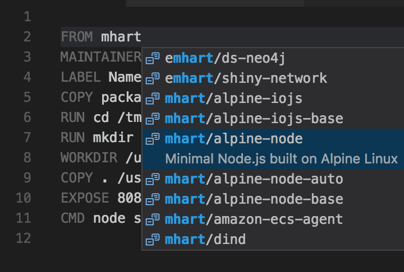Click the icon beside mhart/alpine-node-base
The height and width of the screenshot is (272, 404).
point(153,199)
